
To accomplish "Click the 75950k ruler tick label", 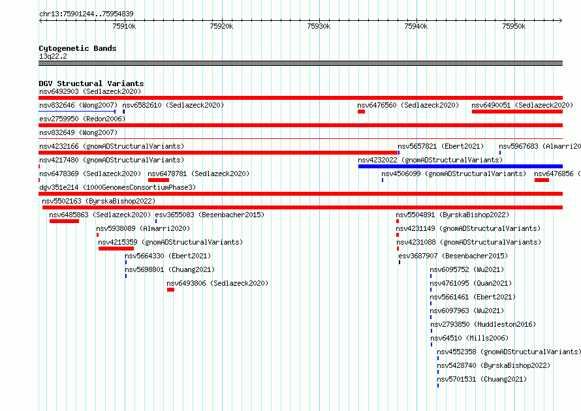I will (514, 26).
